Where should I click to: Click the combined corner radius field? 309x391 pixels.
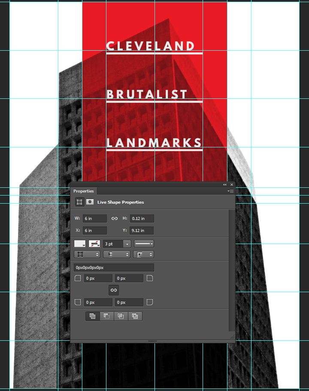(x=114, y=268)
